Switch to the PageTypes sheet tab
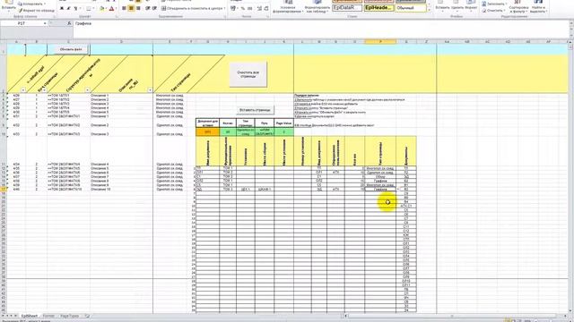 (x=70, y=316)
